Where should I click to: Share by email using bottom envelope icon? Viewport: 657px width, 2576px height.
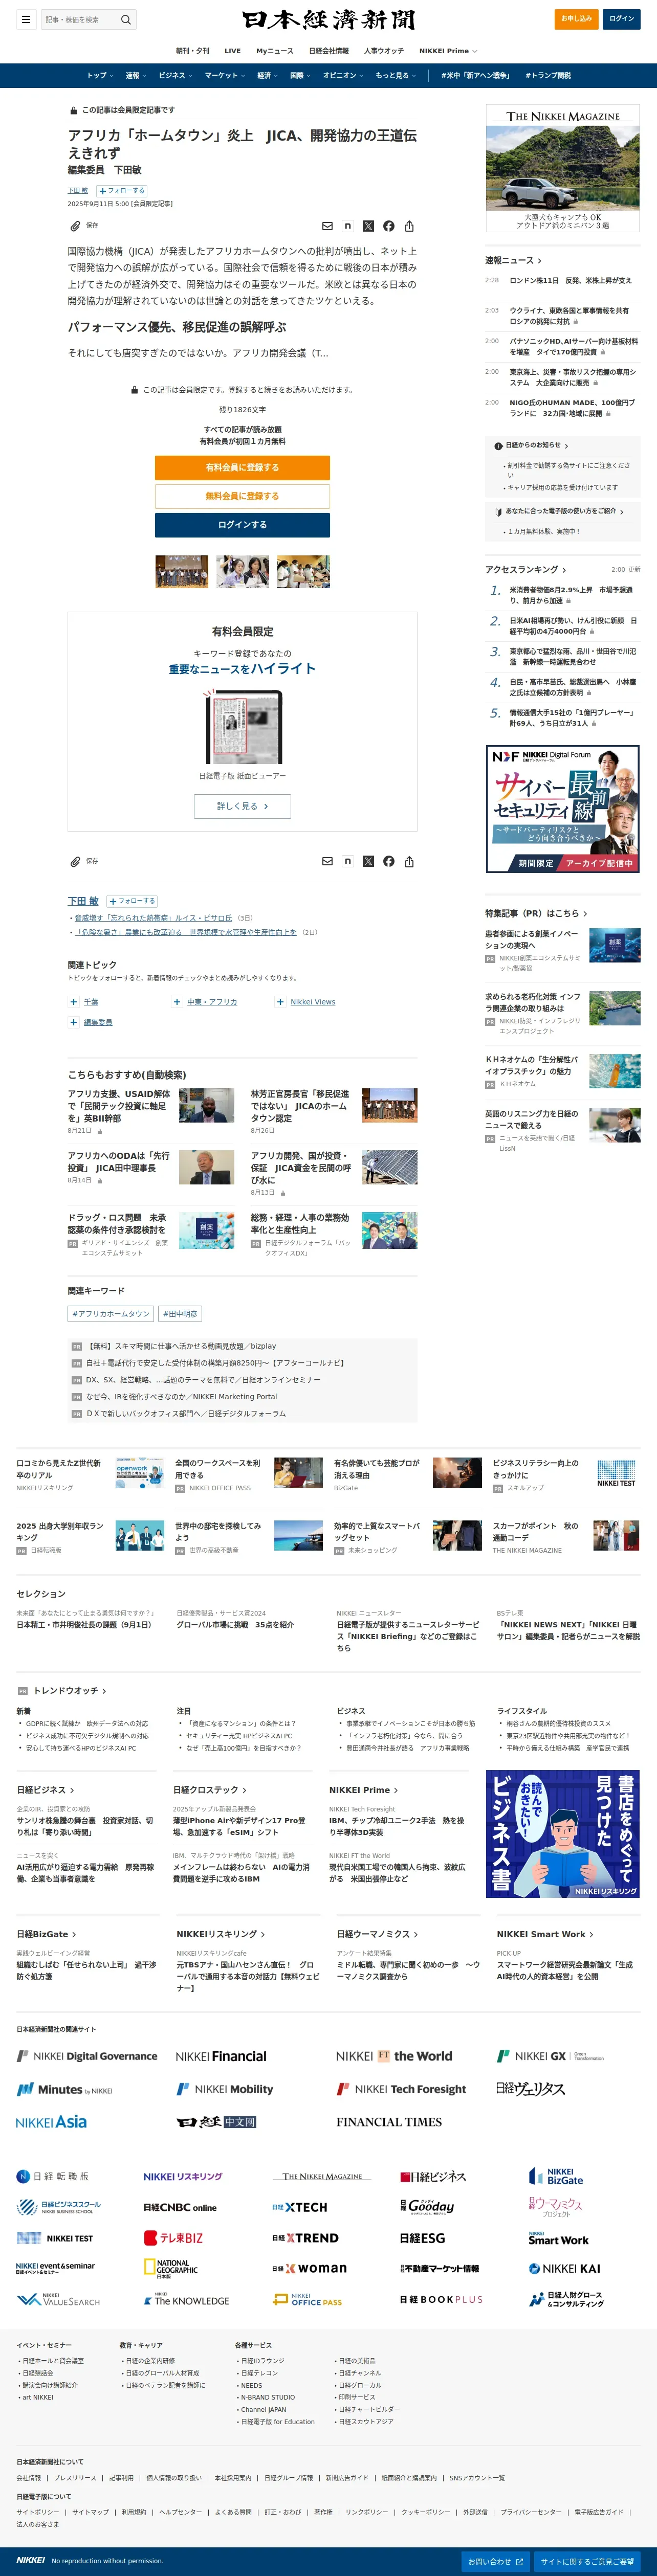[327, 861]
